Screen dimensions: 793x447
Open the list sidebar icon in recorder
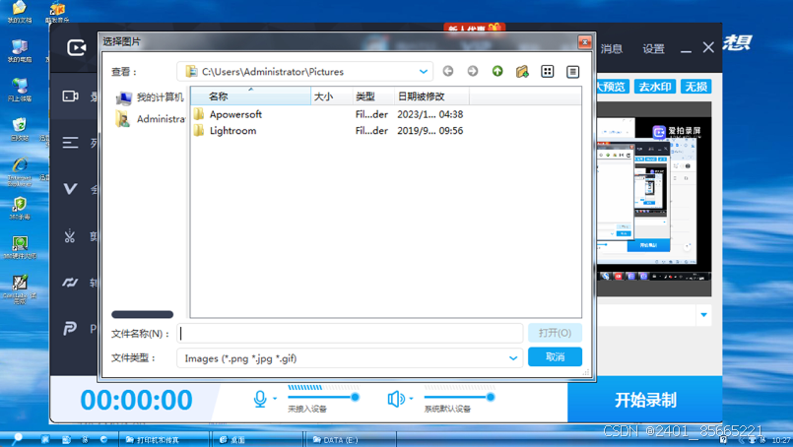point(70,143)
